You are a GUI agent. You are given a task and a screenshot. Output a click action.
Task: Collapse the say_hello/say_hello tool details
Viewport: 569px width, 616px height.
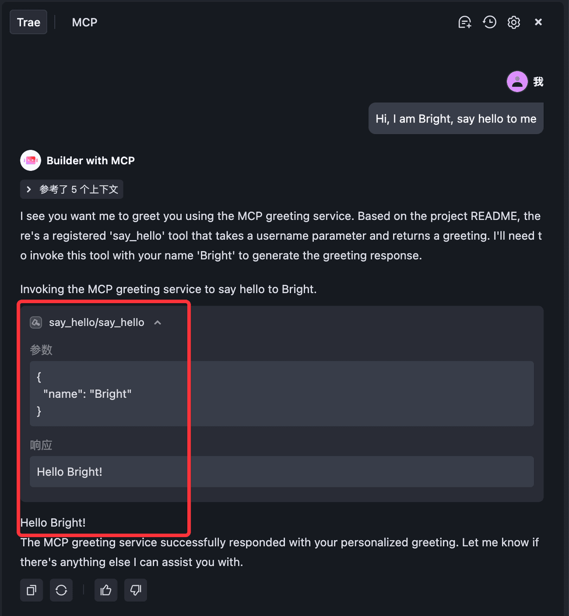(x=158, y=323)
